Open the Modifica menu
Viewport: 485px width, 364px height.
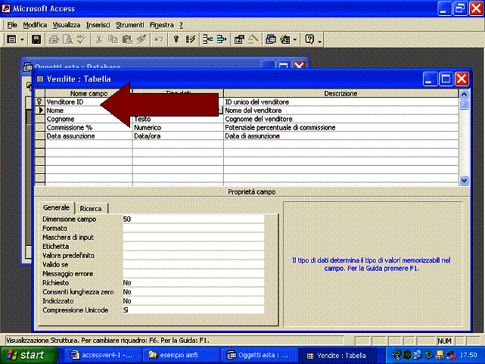click(35, 25)
